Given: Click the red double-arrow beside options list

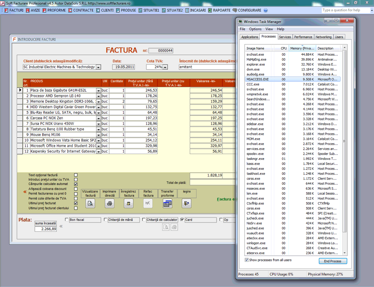Looking at the screenshot, I should point(25,192).
